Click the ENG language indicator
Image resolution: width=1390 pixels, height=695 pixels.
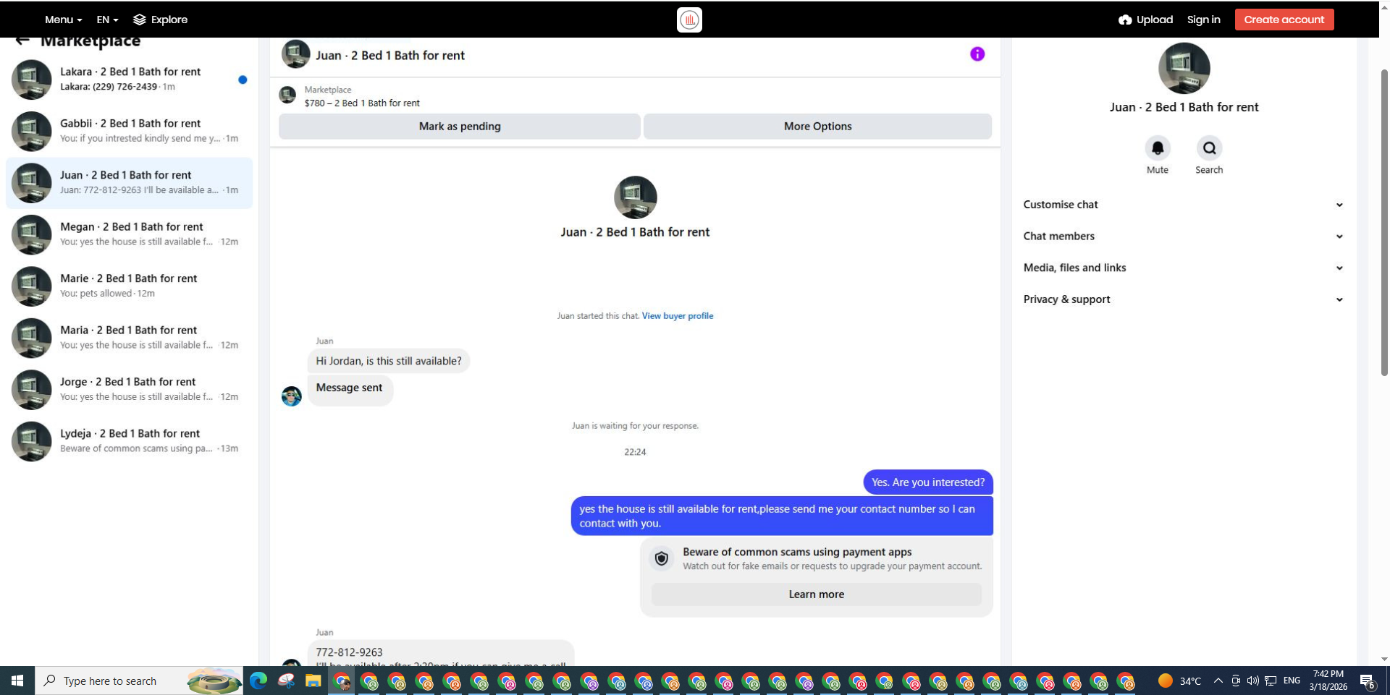pyautogui.click(x=1292, y=681)
